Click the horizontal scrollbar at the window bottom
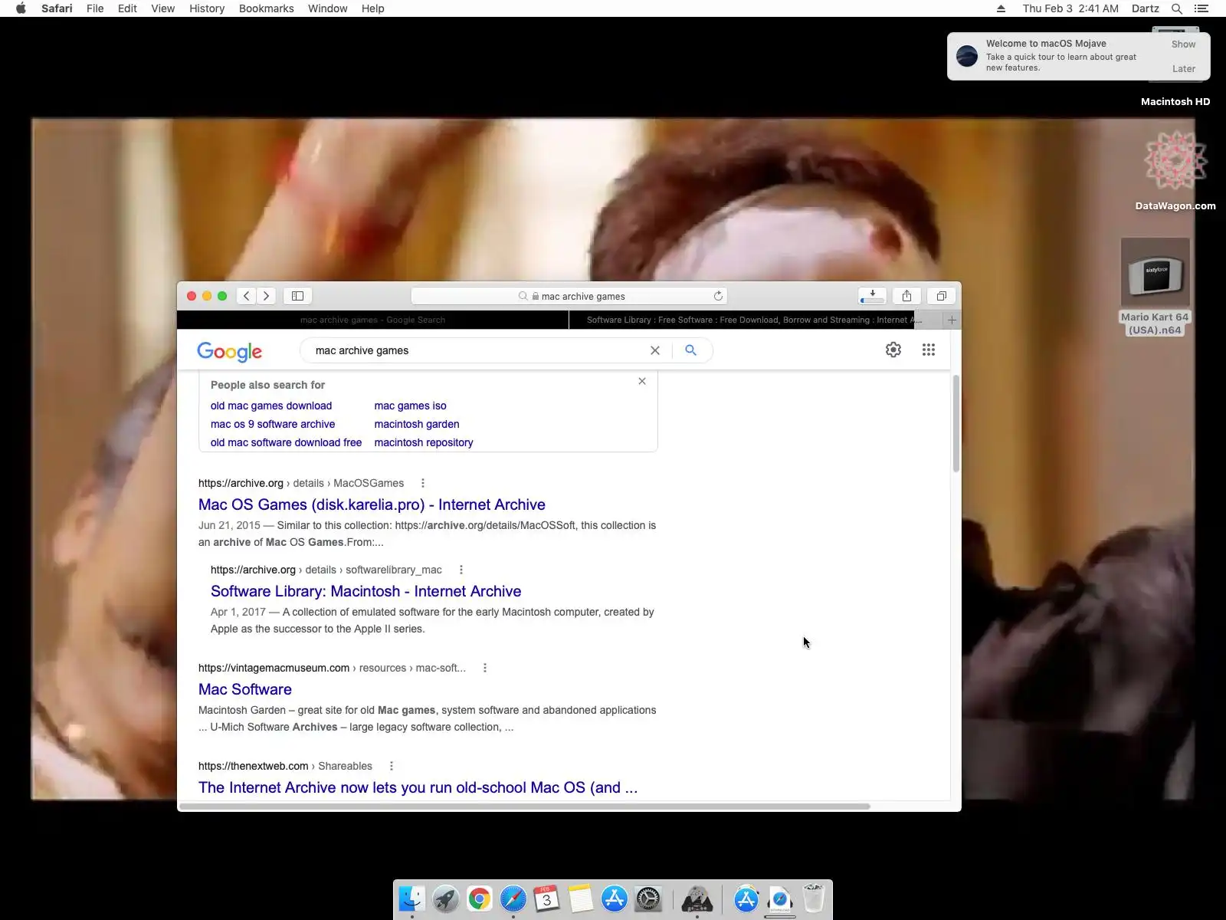This screenshot has height=920, width=1226. pos(525,807)
